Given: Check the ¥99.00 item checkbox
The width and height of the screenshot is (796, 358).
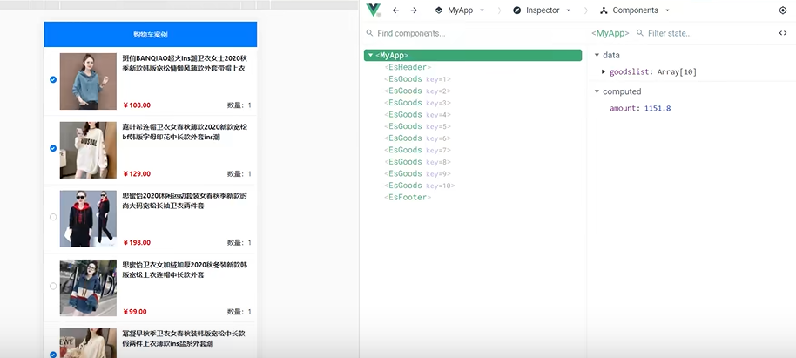Looking at the screenshot, I should (x=53, y=286).
